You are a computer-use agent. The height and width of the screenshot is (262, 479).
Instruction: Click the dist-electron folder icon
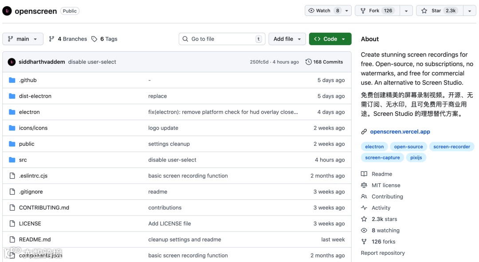(12, 96)
